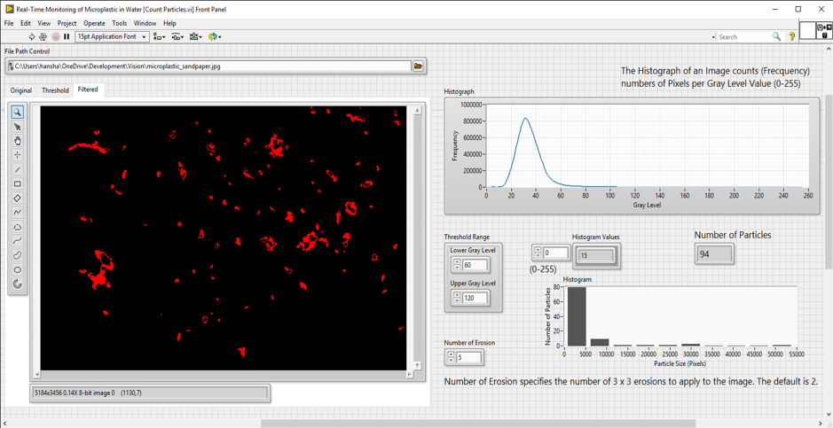Select the Rectangle ROI tool
The image size is (833, 428).
(x=17, y=183)
